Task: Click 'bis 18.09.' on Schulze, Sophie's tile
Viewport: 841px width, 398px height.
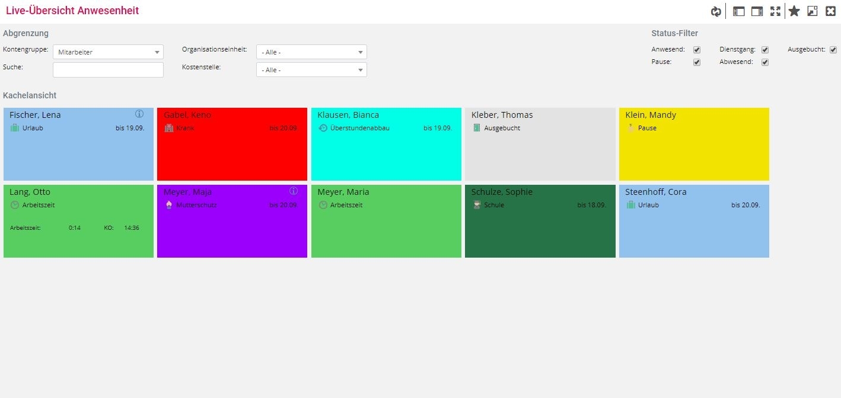Action: tap(591, 205)
